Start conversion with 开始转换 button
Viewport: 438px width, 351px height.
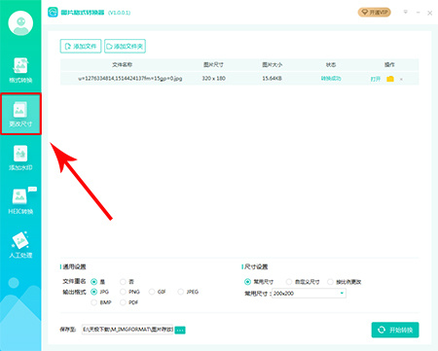coord(395,330)
